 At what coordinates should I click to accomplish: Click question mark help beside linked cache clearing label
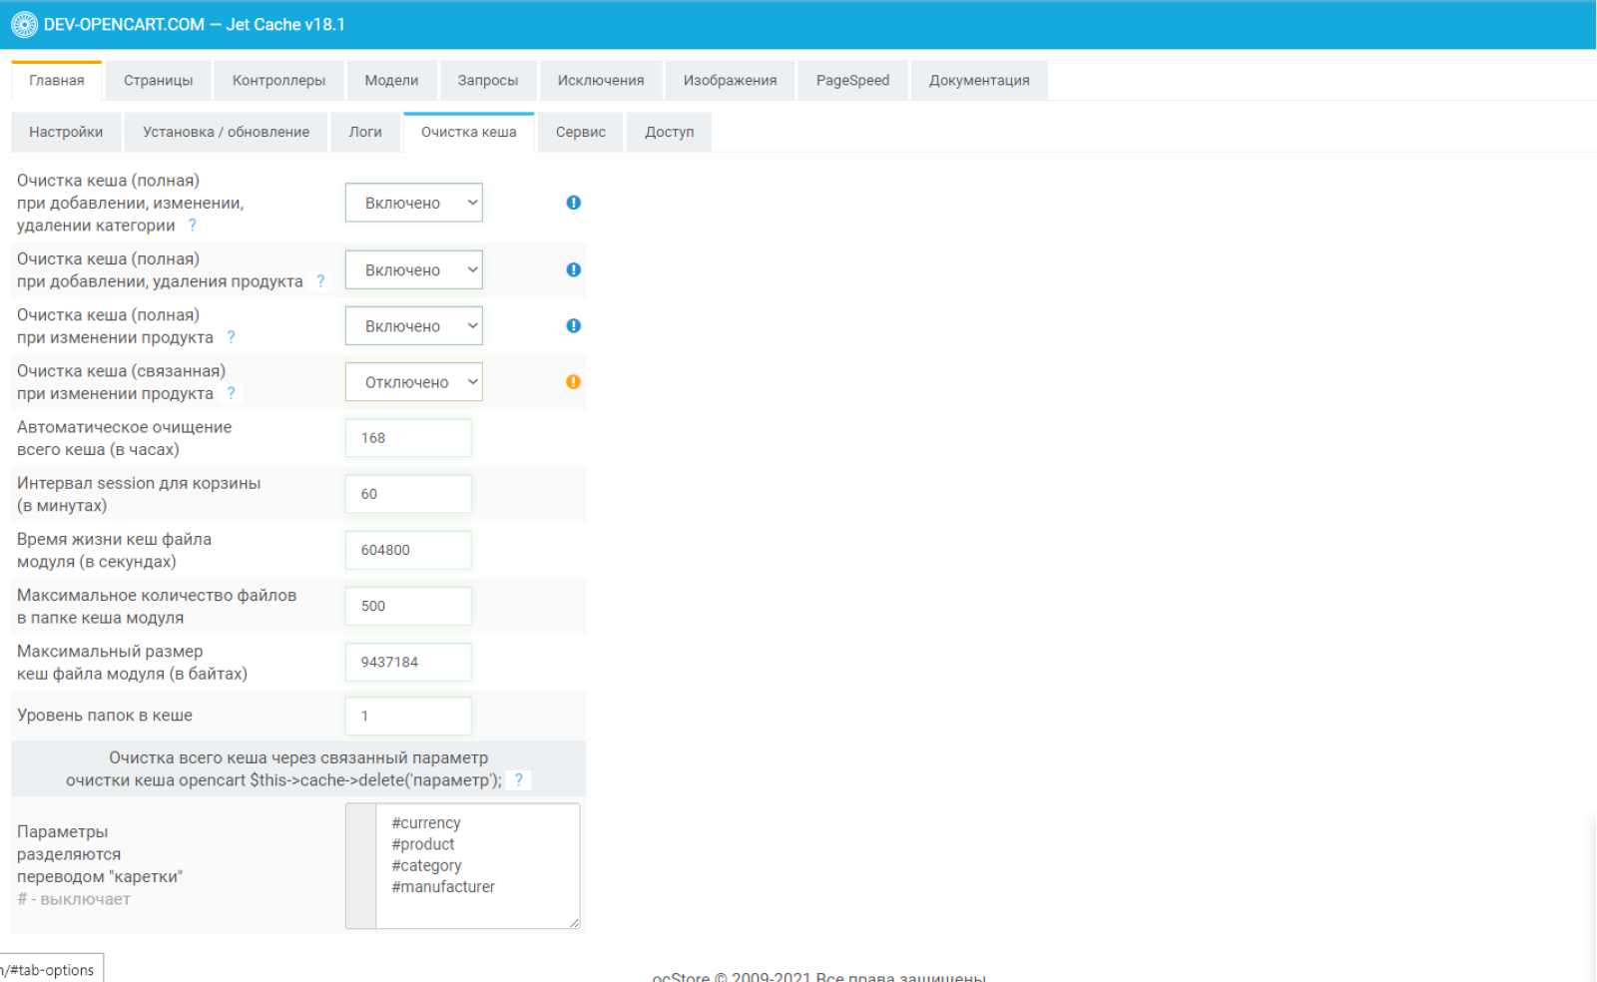[232, 393]
